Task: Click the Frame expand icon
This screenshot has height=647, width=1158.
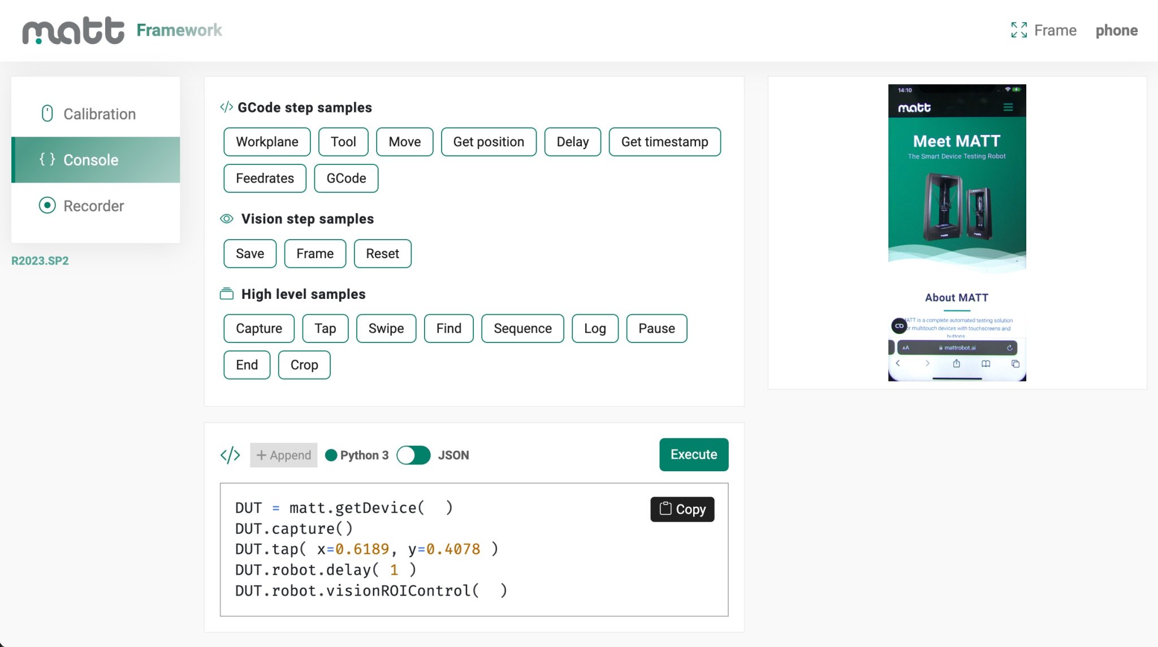Action: [1019, 30]
